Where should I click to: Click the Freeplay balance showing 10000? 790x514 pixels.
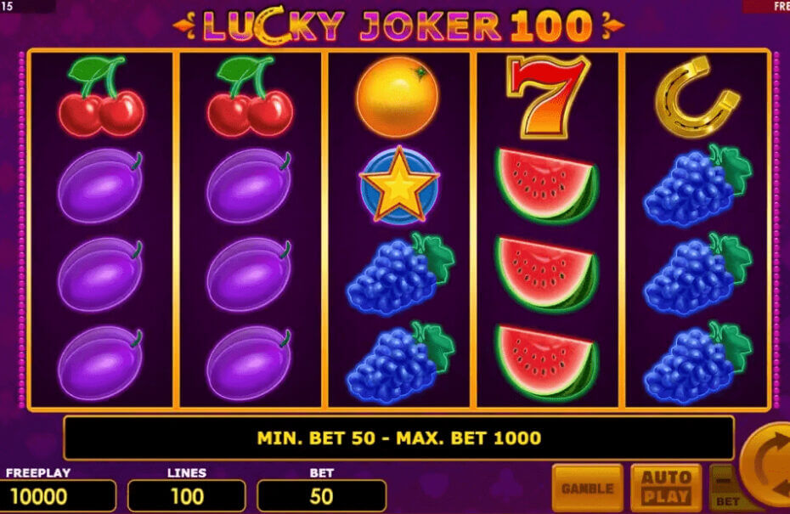(56, 496)
